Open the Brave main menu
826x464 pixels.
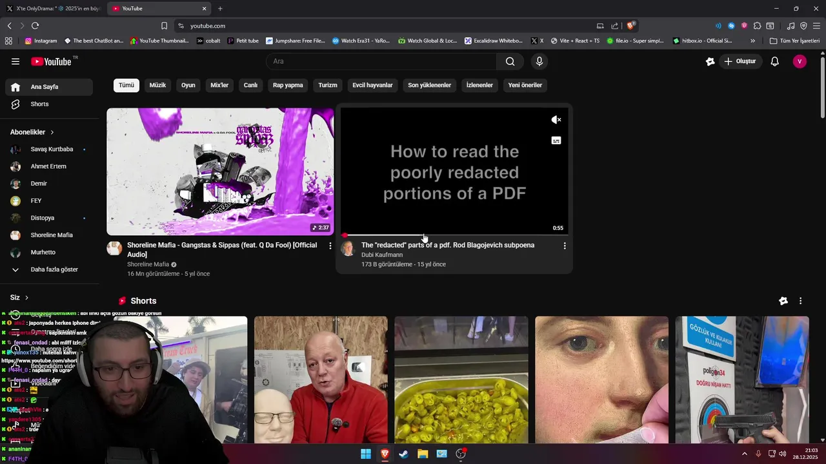816,26
